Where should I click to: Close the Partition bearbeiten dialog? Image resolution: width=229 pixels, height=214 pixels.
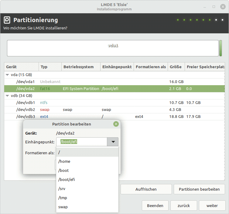(116, 124)
